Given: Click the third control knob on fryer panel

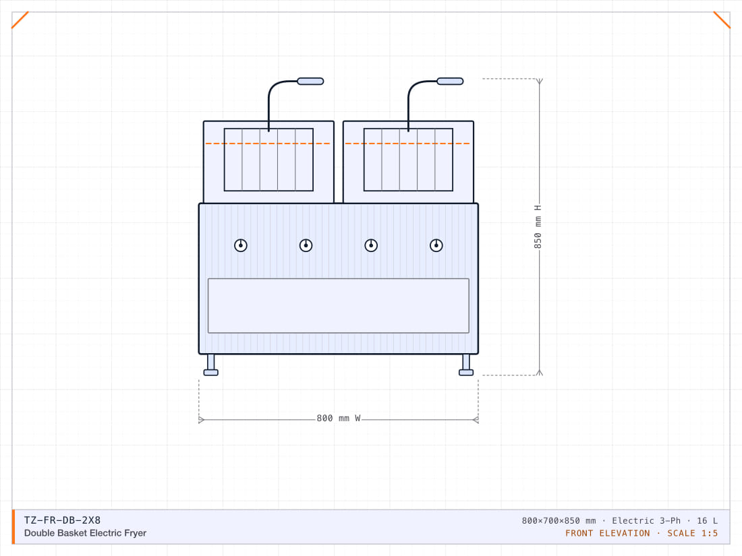Looking at the screenshot, I should (371, 245).
